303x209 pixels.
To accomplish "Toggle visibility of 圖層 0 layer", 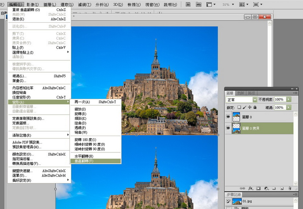I will click(x=228, y=117).
